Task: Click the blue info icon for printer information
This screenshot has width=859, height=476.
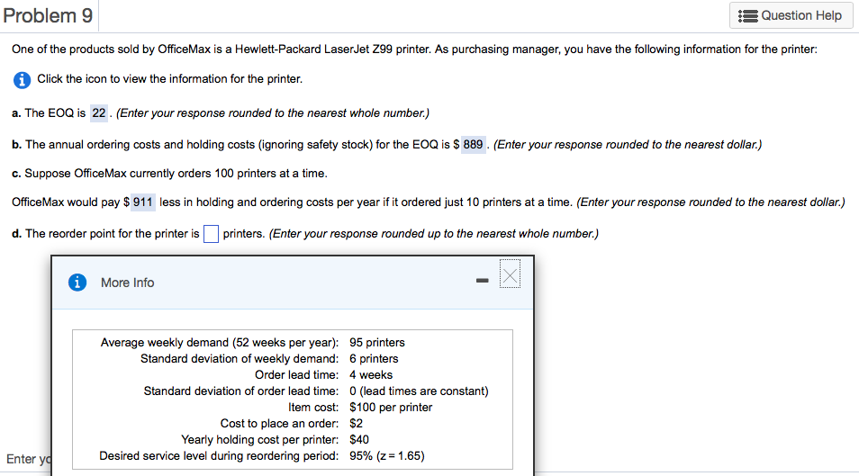Action: 22,80
